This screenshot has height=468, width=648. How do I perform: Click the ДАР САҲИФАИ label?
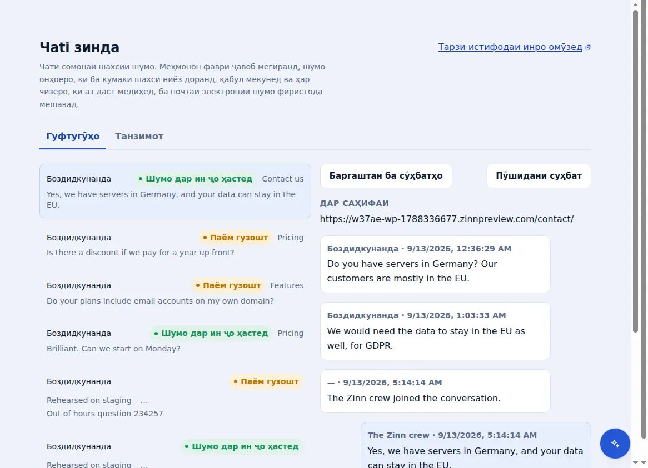click(x=354, y=203)
